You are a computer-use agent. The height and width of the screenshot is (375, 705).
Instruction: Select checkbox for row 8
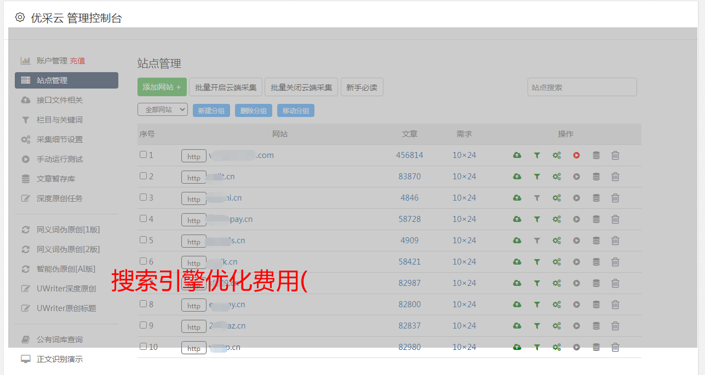(x=143, y=304)
